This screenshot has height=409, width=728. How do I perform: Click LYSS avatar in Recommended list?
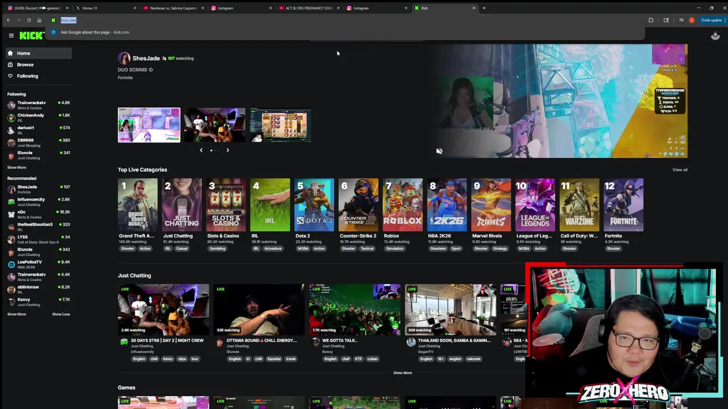(11, 239)
